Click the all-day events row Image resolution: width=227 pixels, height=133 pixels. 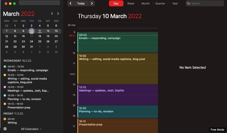118,25
